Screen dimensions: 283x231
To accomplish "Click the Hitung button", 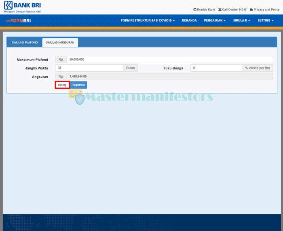I will click(x=62, y=85).
